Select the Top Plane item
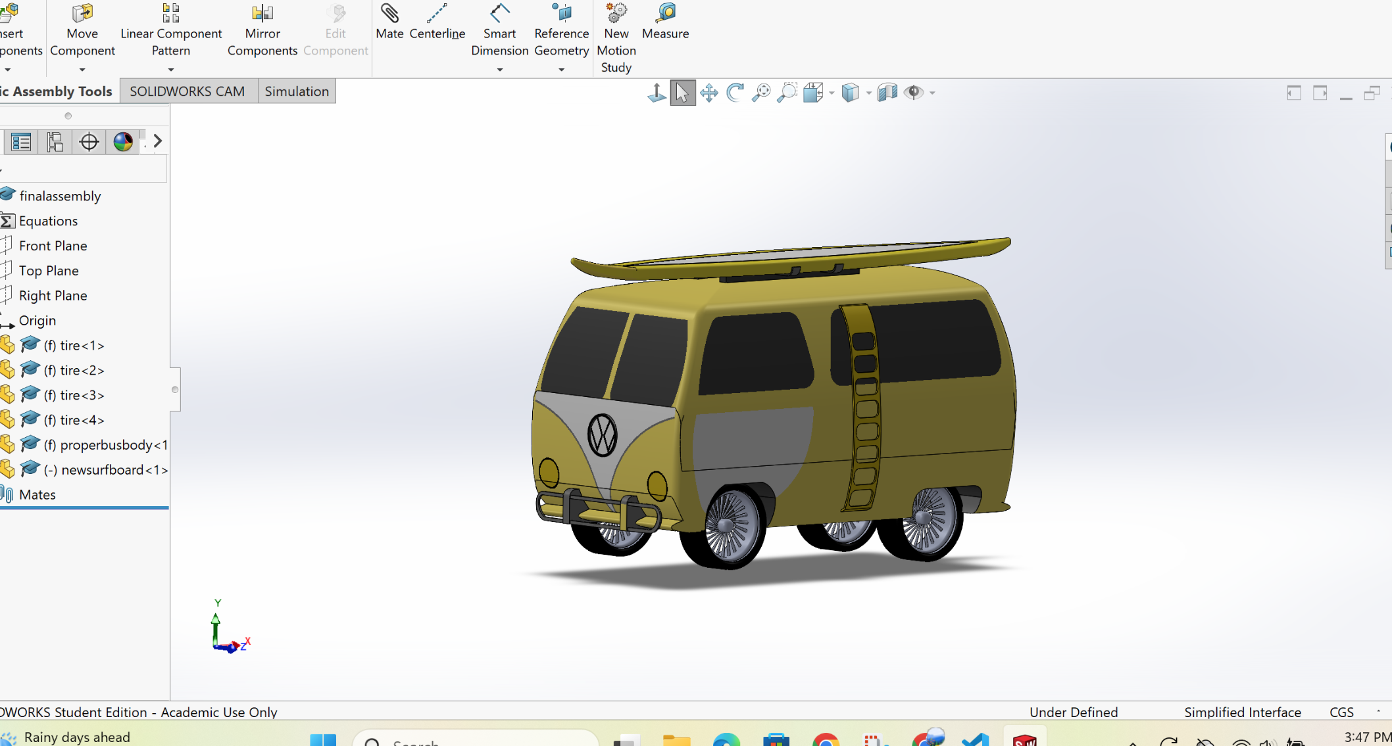The height and width of the screenshot is (746, 1392). (49, 271)
